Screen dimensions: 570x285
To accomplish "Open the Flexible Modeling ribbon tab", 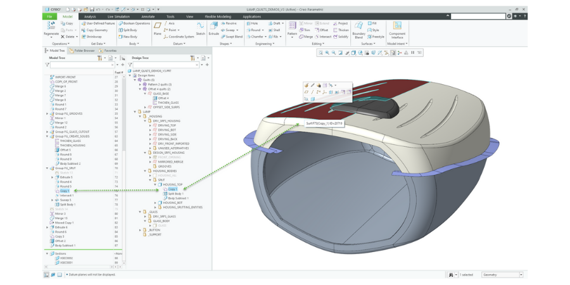I will [x=217, y=16].
